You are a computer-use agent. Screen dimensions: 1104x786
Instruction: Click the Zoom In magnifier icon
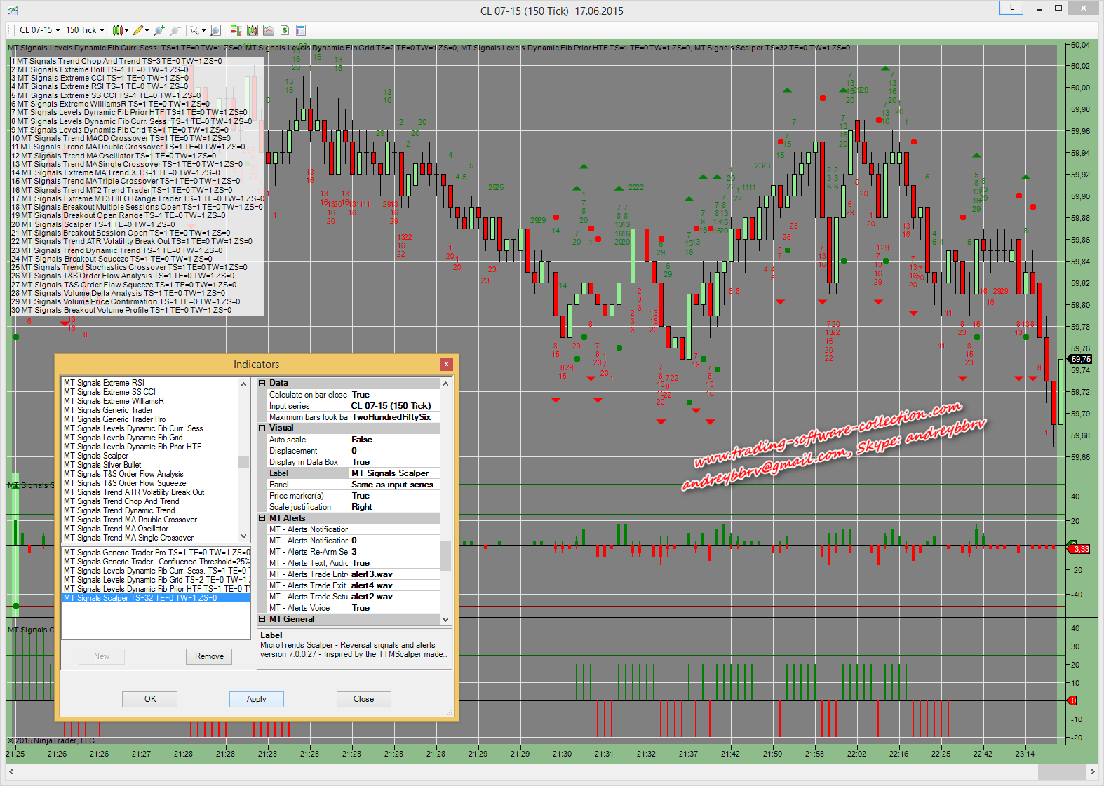coord(159,30)
